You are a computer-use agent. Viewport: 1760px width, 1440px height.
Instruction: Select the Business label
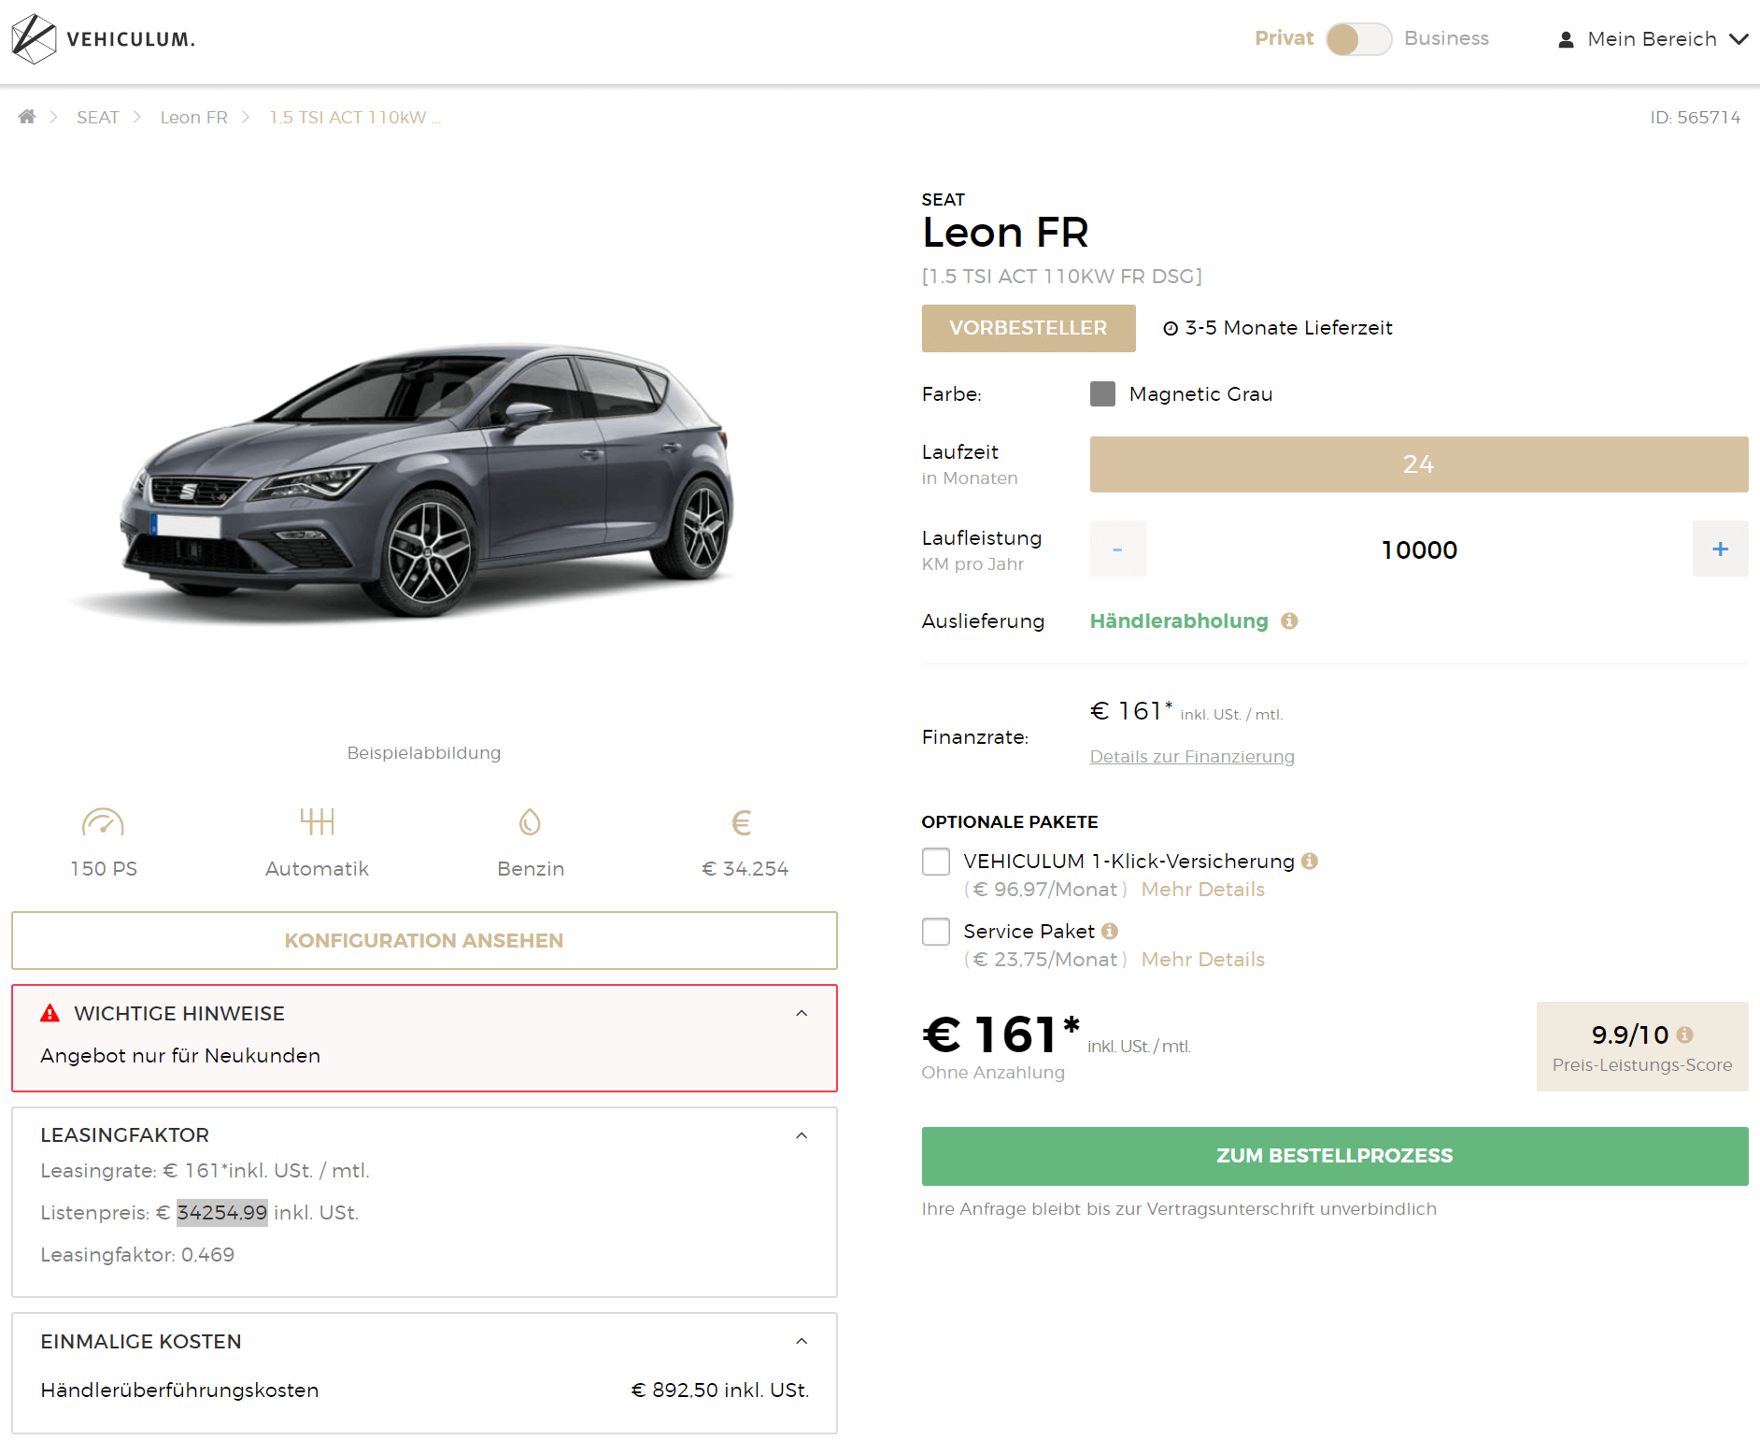point(1446,38)
